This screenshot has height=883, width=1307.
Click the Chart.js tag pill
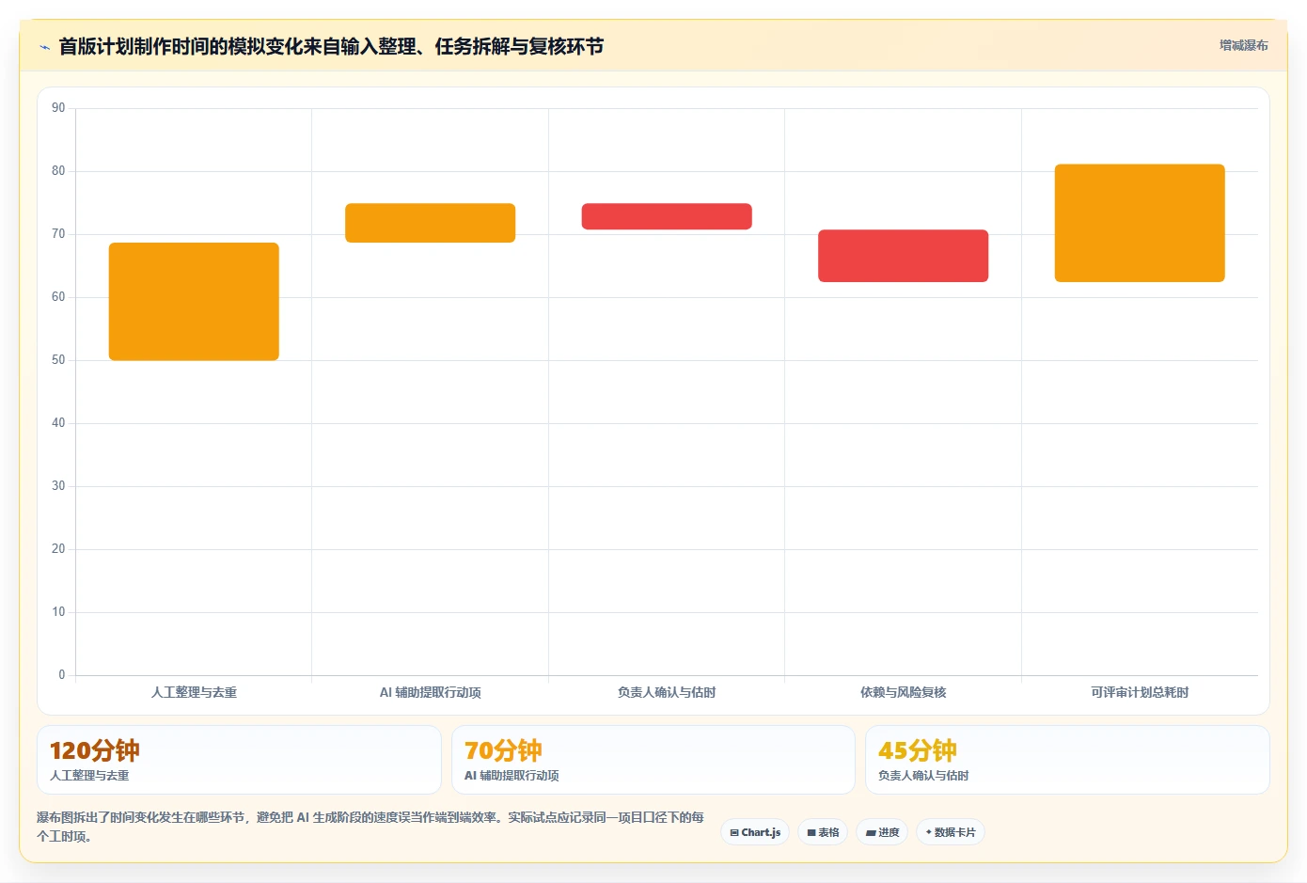(755, 832)
